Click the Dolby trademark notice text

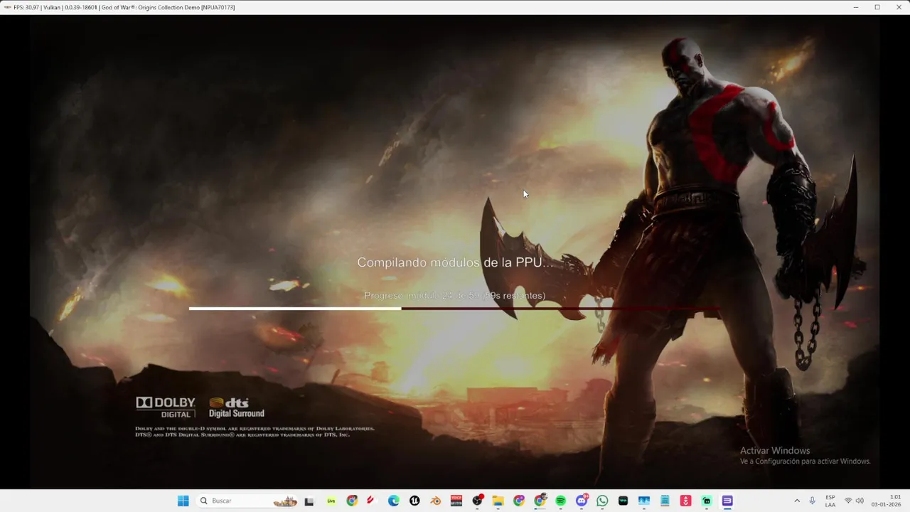255,431
